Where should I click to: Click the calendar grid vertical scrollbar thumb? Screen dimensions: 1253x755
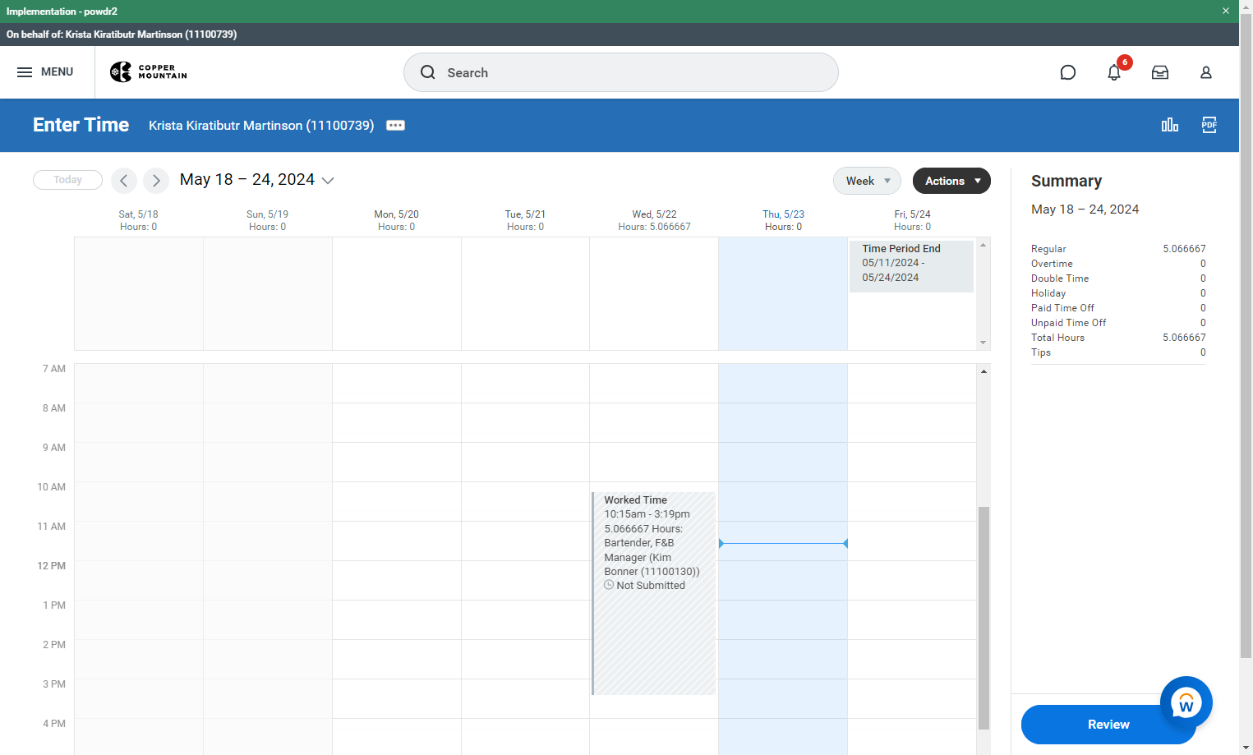point(984,618)
